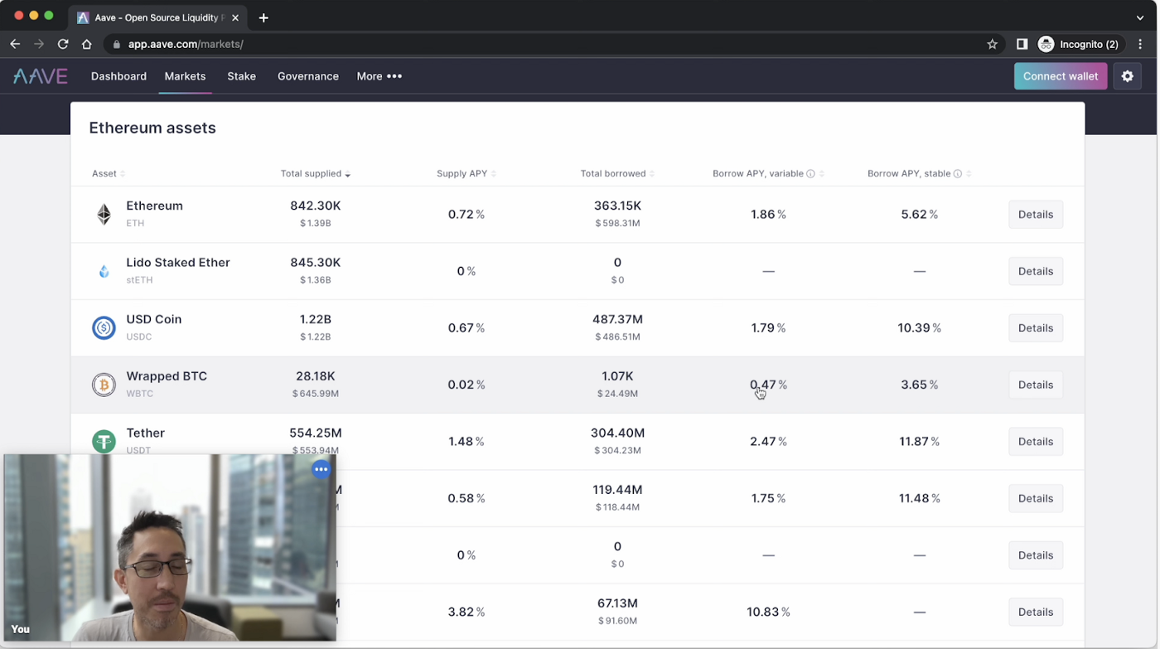Open Details for Wrapped BTC
Image resolution: width=1160 pixels, height=649 pixels.
pos(1036,385)
